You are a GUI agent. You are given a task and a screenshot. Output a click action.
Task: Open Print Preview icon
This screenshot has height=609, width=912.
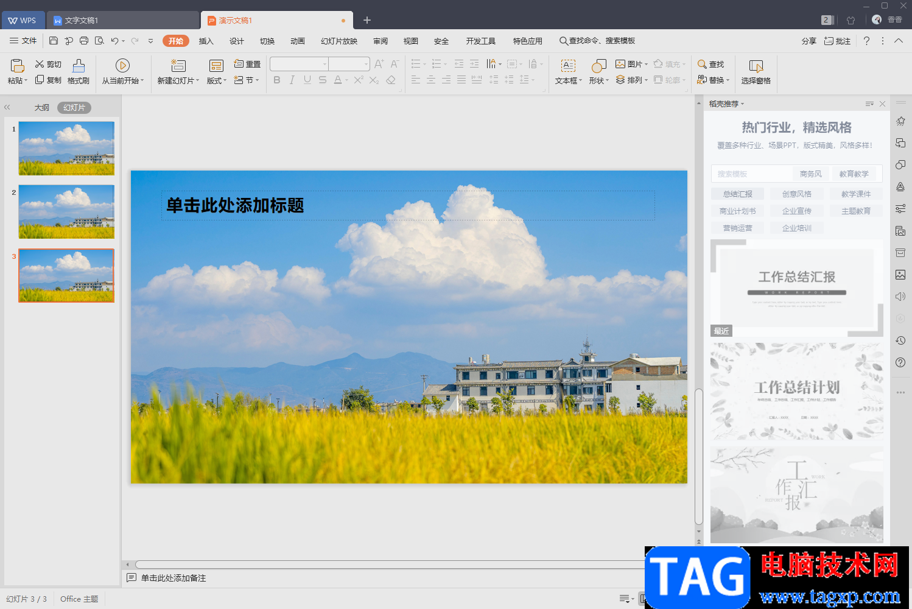point(99,41)
